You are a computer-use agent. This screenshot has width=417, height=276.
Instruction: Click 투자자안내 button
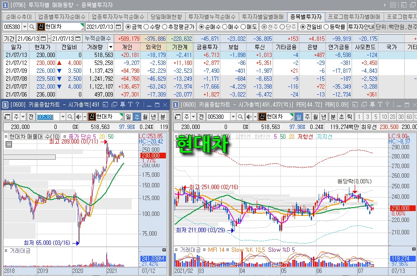click(x=361, y=27)
